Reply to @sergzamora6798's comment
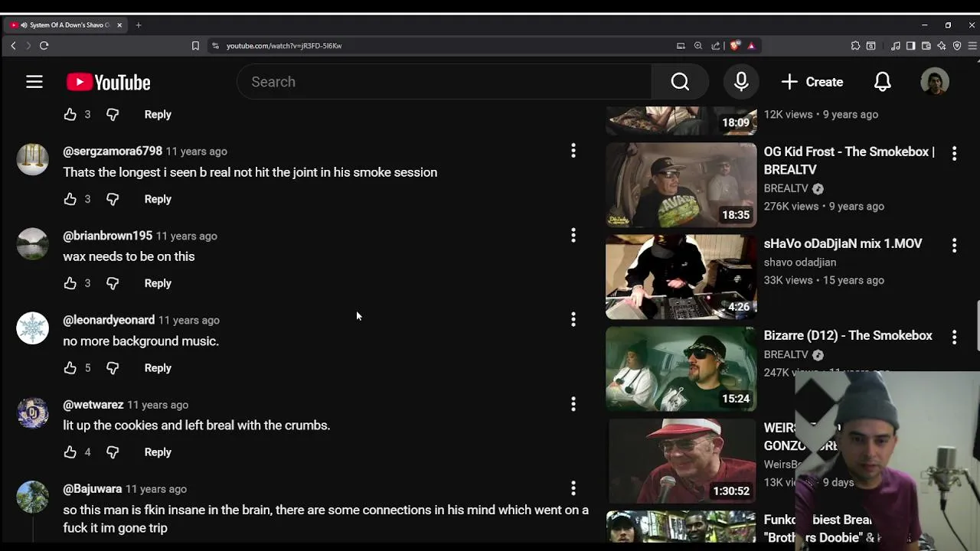Viewport: 980px width, 551px height. coord(158,199)
